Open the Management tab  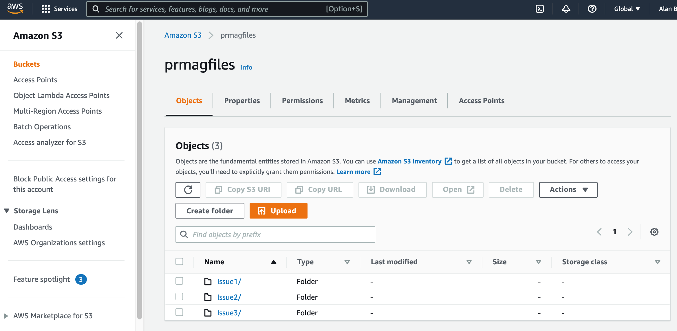pyautogui.click(x=414, y=101)
